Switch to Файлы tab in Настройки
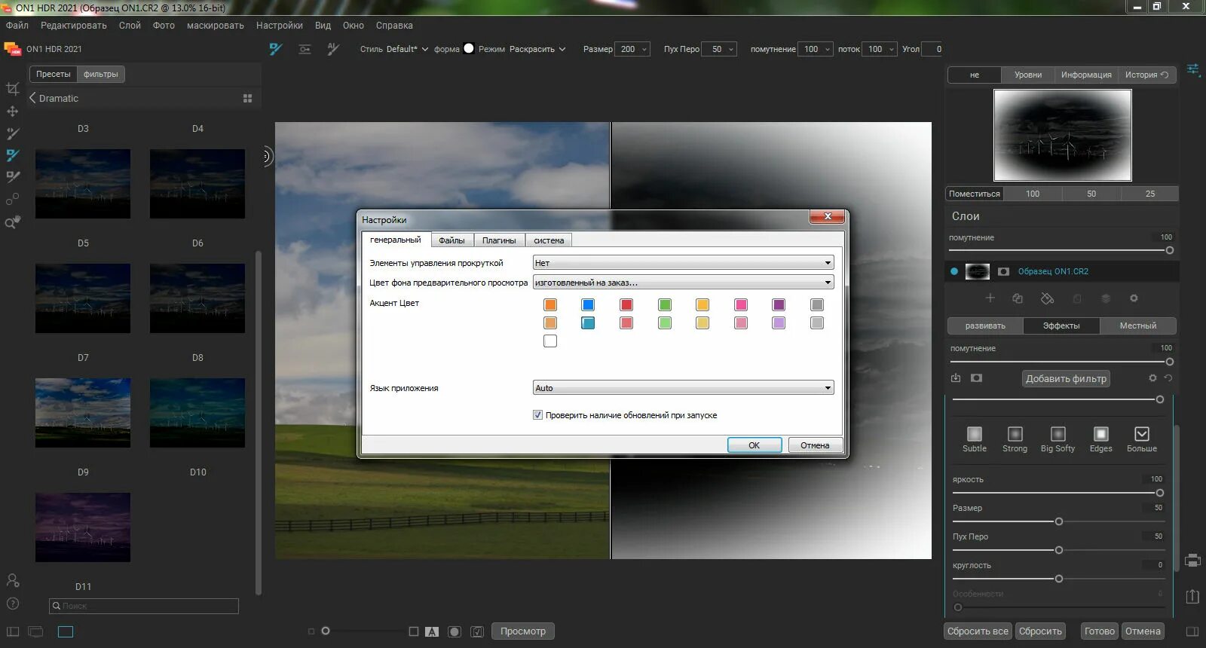1206x648 pixels. (451, 240)
